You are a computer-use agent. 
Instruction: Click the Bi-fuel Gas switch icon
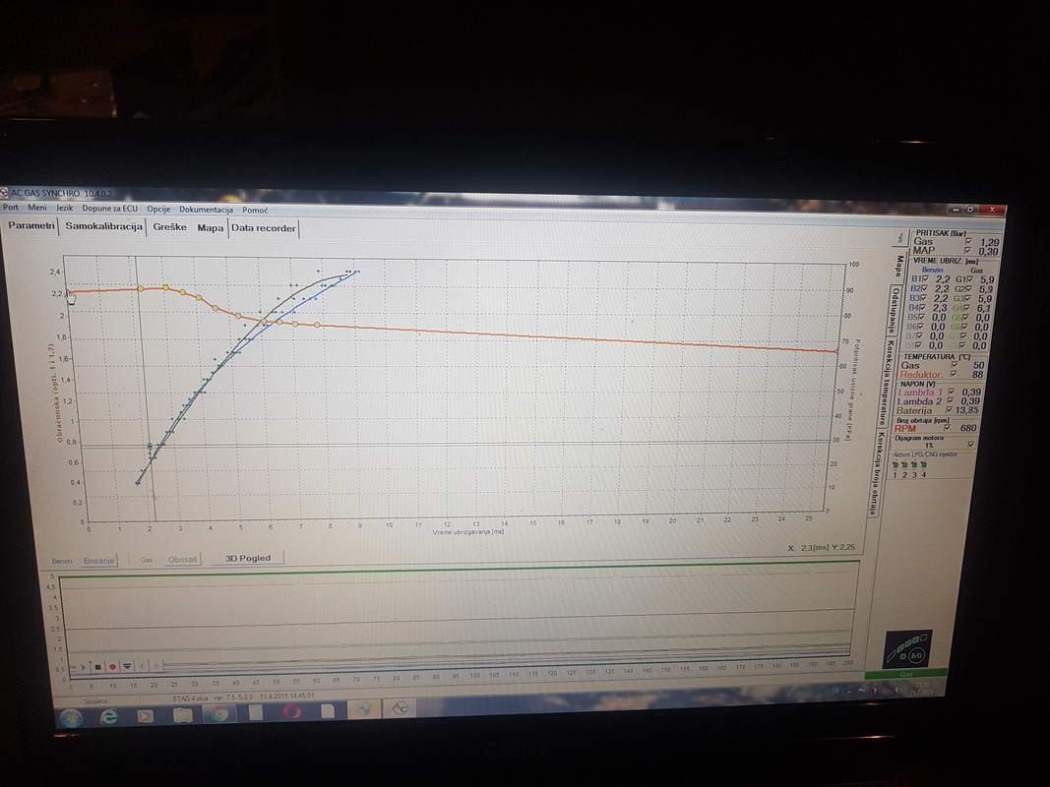click(907, 648)
